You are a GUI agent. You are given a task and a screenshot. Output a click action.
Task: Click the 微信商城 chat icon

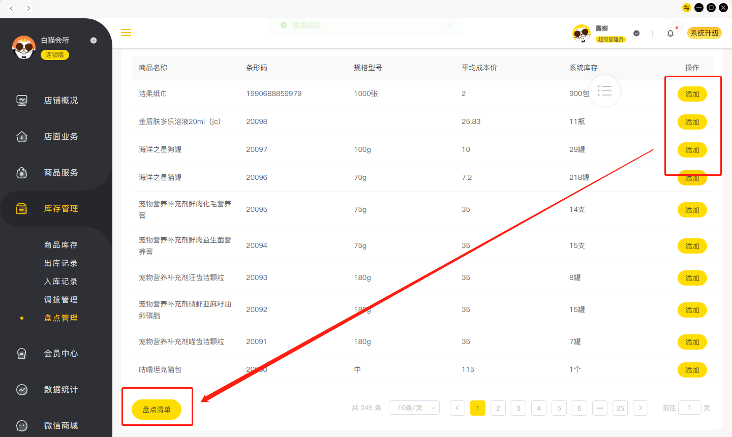22,425
